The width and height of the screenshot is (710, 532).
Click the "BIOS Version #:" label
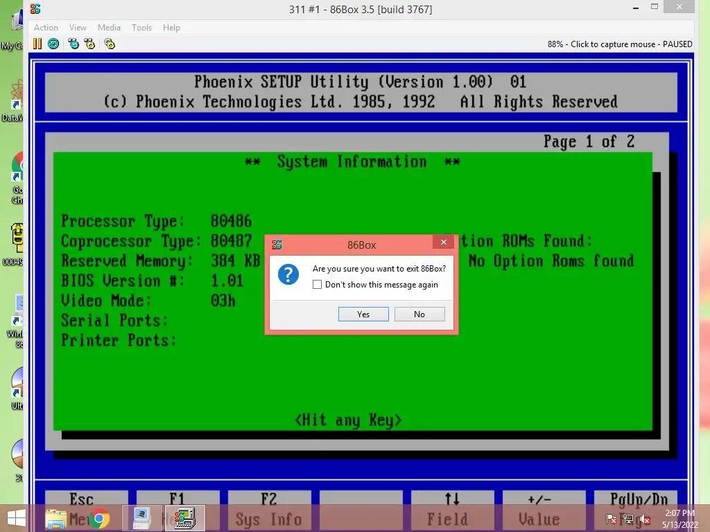(123, 281)
